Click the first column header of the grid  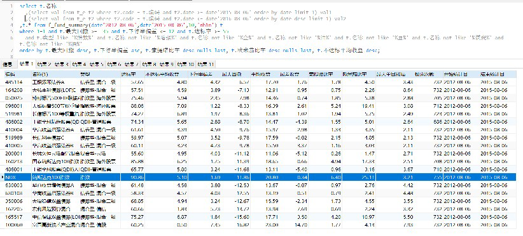17,74
